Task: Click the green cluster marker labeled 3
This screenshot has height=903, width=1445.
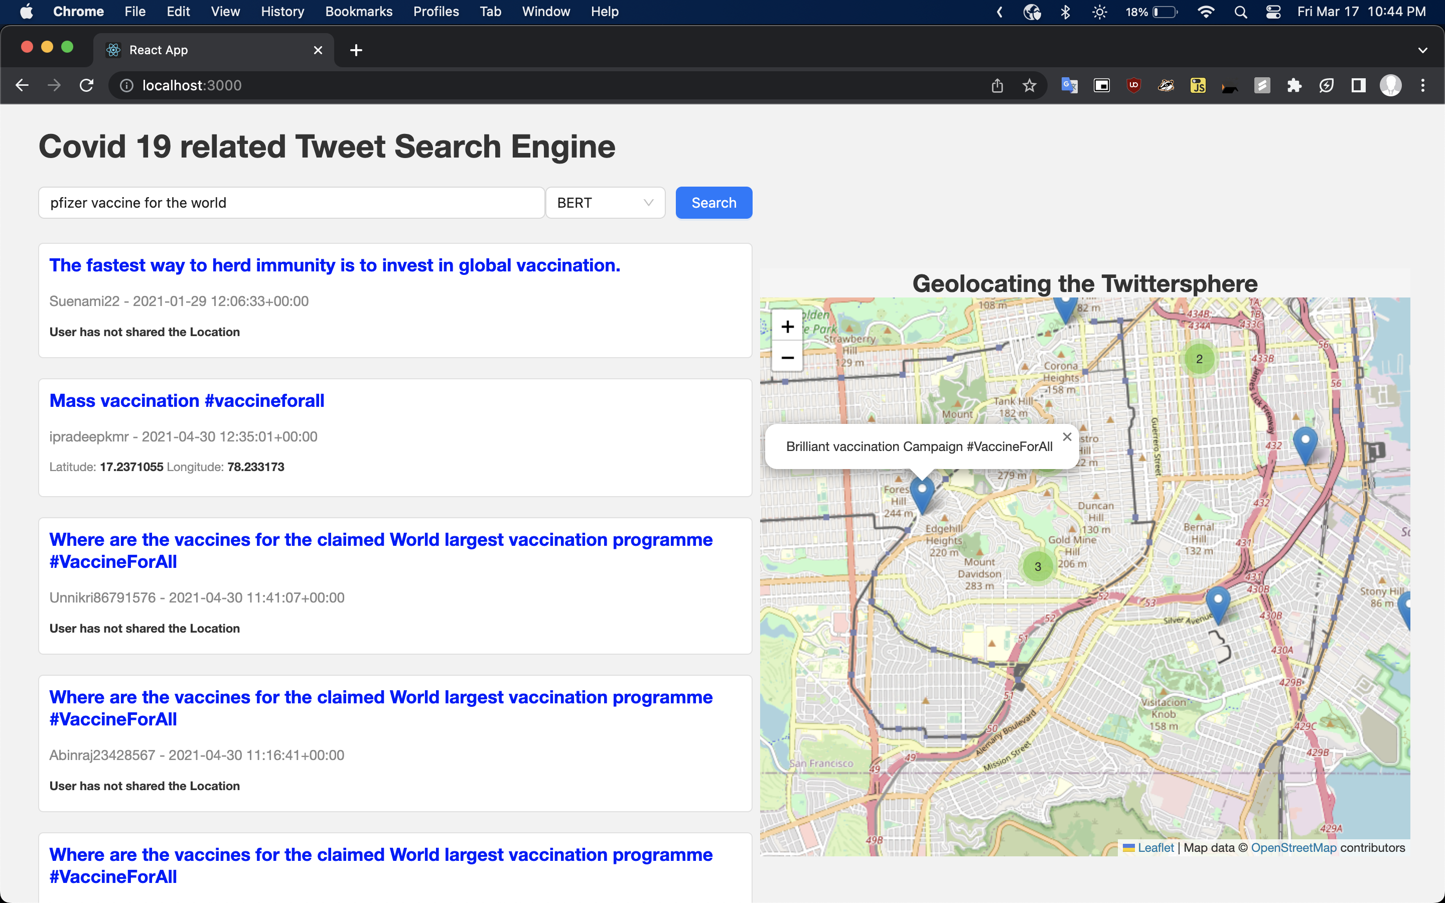Action: pyautogui.click(x=1038, y=566)
